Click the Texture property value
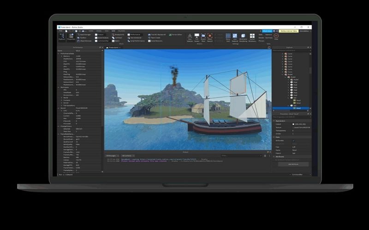Image resolution: width=369 pixels, height=230 pixels. [x=301, y=127]
